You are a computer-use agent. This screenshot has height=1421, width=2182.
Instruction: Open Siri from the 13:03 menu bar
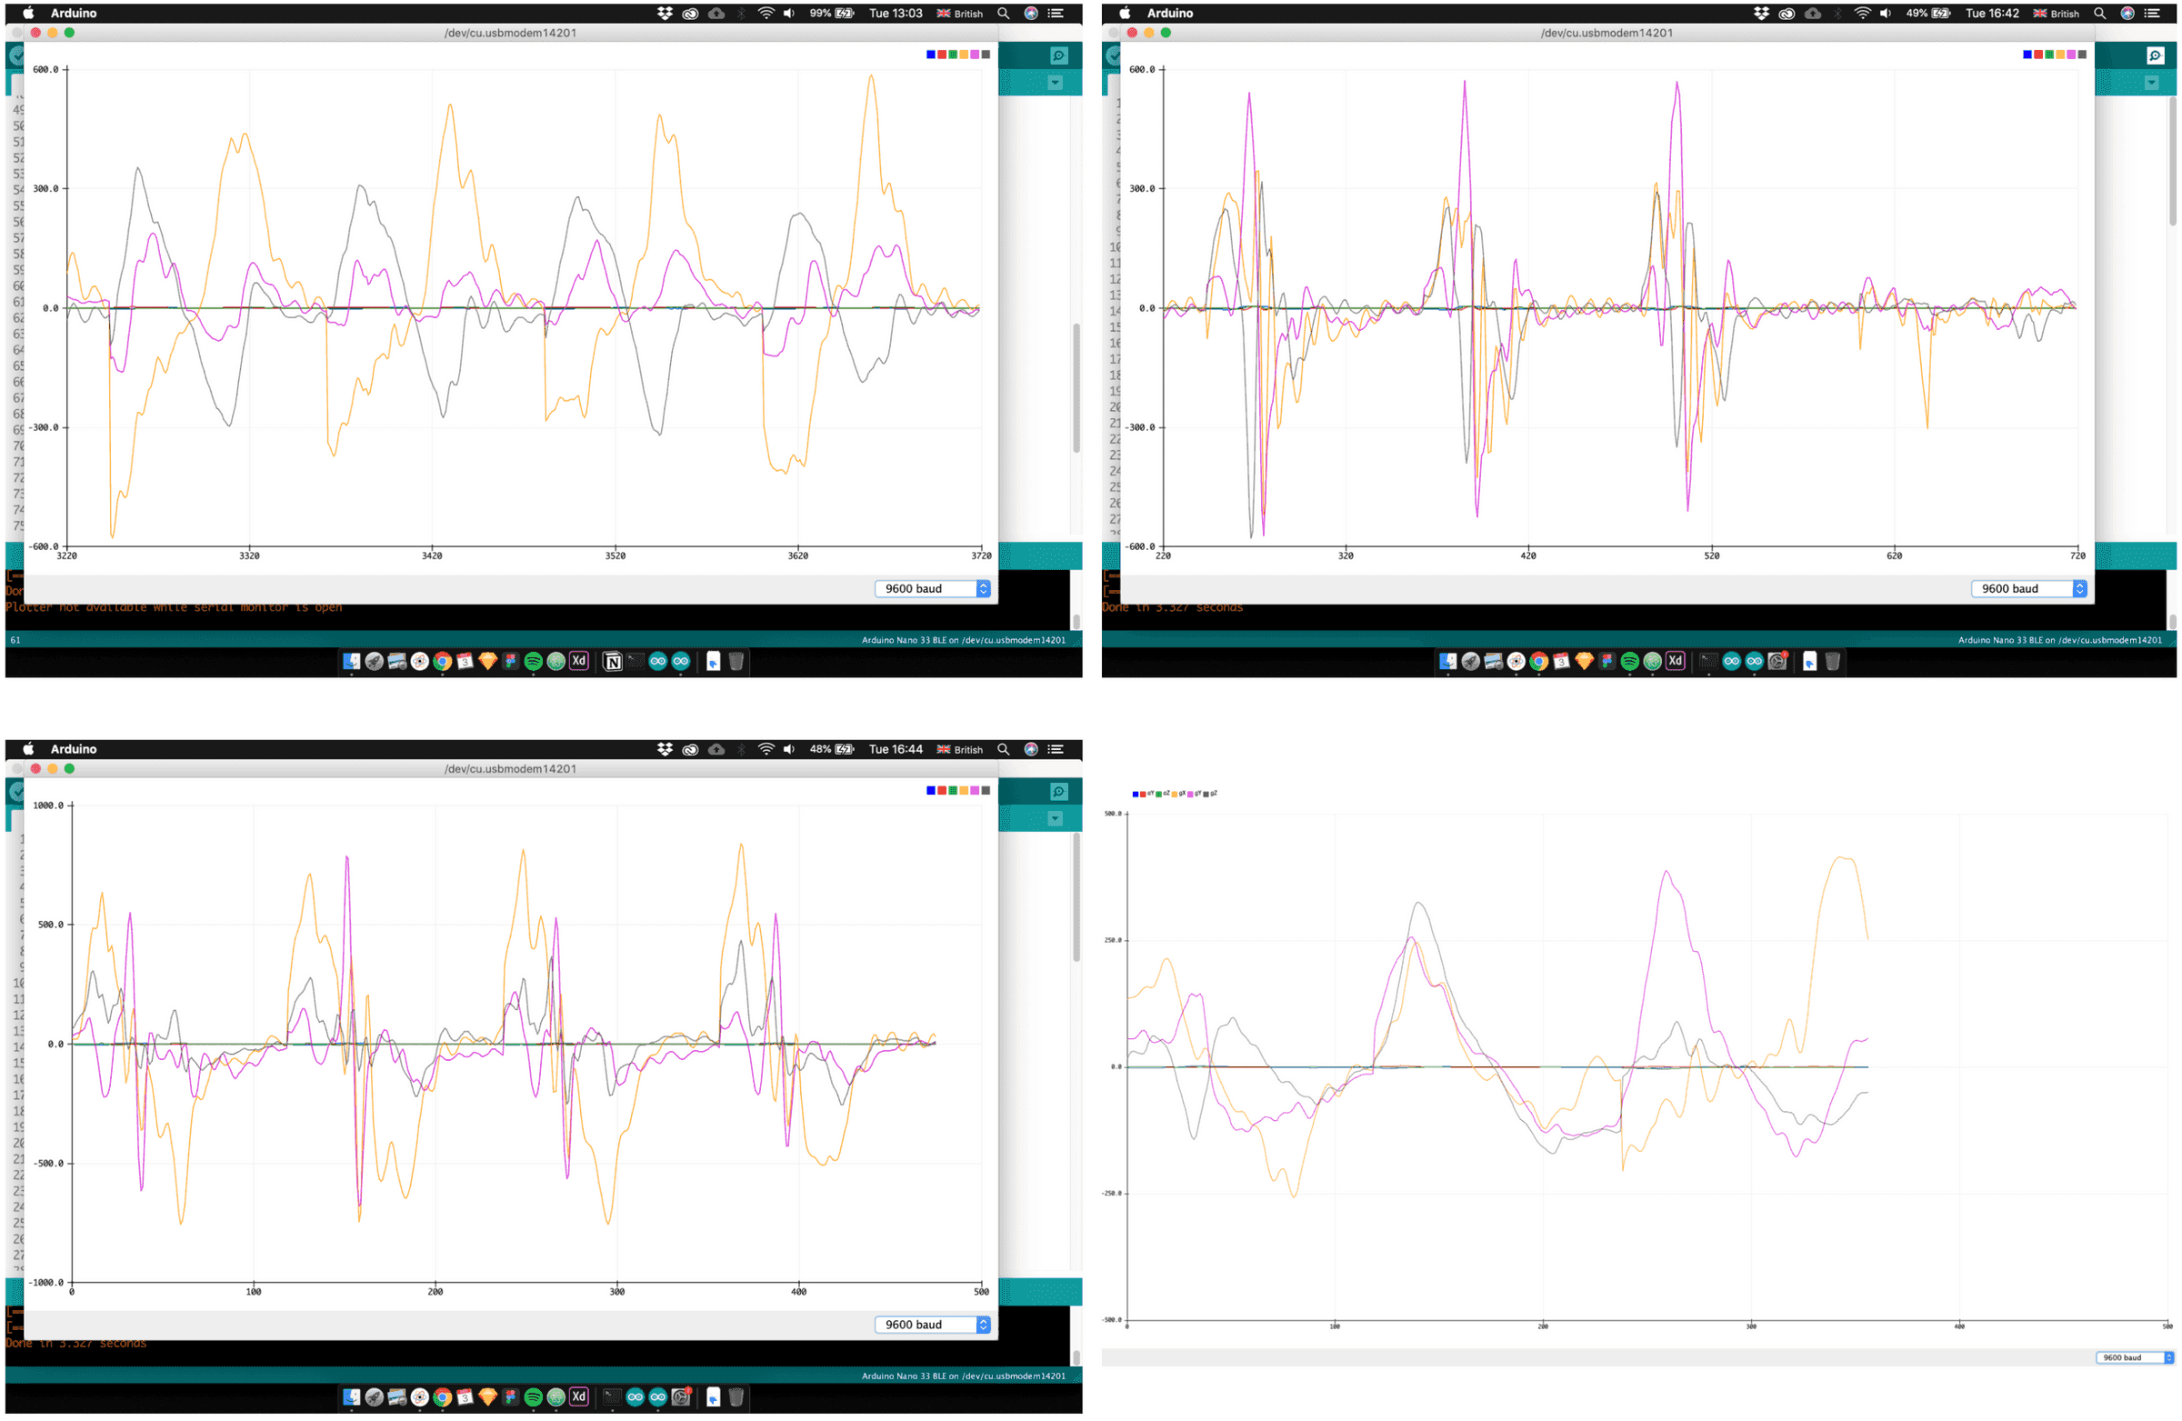pos(1030,14)
